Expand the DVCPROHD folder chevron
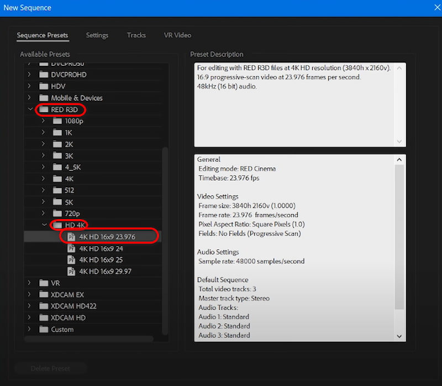 (x=29, y=75)
